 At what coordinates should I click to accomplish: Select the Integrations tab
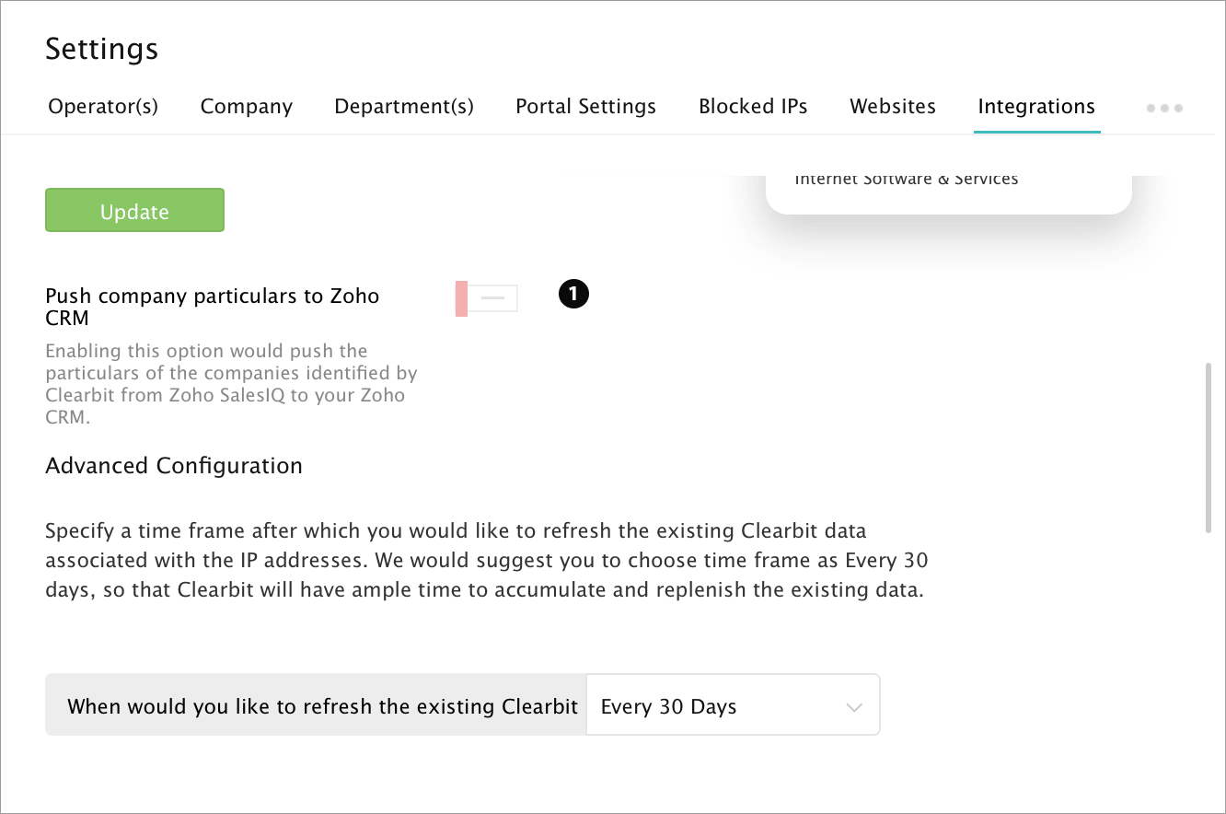pos(1036,107)
